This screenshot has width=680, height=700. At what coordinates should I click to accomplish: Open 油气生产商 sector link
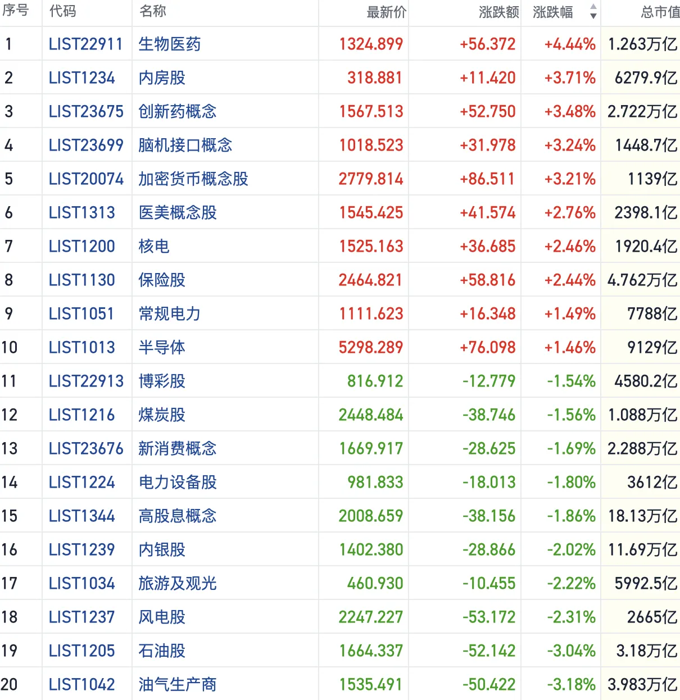pyautogui.click(x=177, y=684)
